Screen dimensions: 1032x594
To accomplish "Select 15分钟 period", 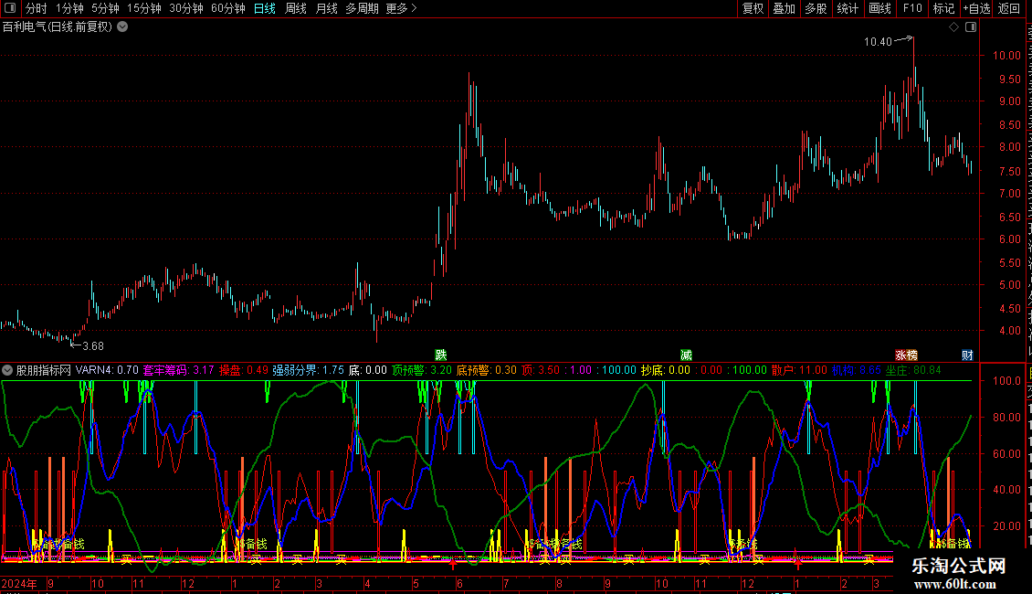I will pyautogui.click(x=144, y=8).
